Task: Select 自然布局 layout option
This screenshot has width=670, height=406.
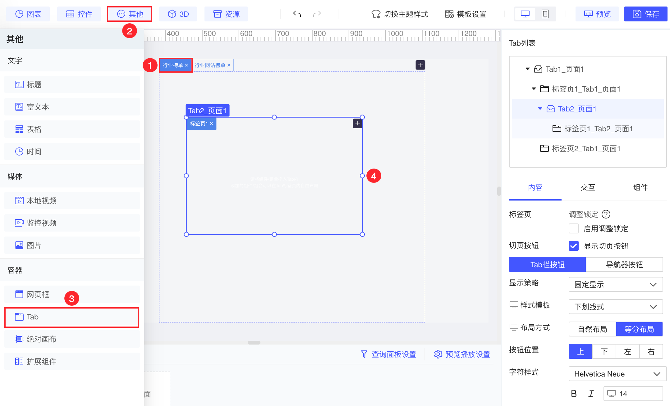Action: tap(592, 329)
